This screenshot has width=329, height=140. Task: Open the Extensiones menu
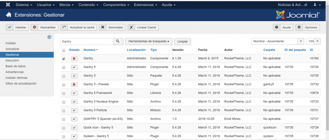coord(146,4)
